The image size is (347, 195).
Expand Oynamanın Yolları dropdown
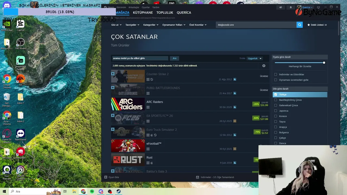174,25
